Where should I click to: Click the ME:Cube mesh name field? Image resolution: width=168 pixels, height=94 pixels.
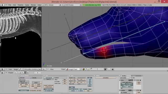(25, 78)
